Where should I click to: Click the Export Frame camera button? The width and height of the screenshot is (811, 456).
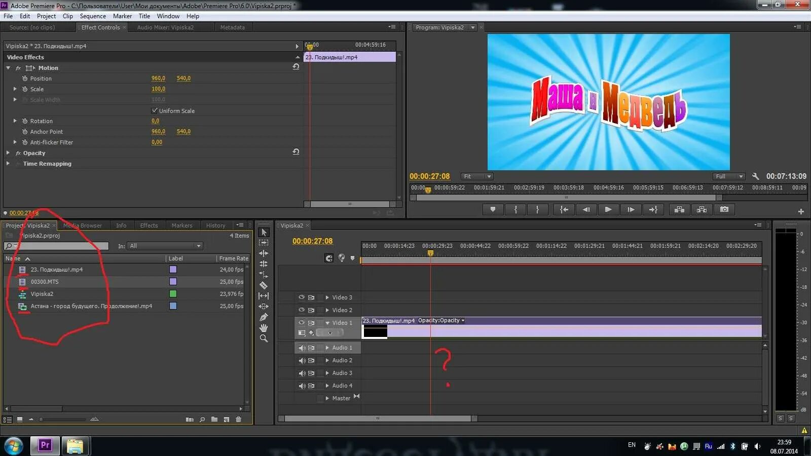click(x=724, y=209)
